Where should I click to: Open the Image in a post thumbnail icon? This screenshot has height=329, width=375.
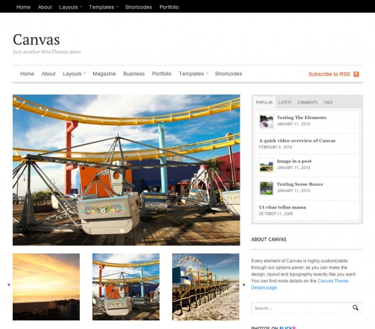pyautogui.click(x=267, y=164)
